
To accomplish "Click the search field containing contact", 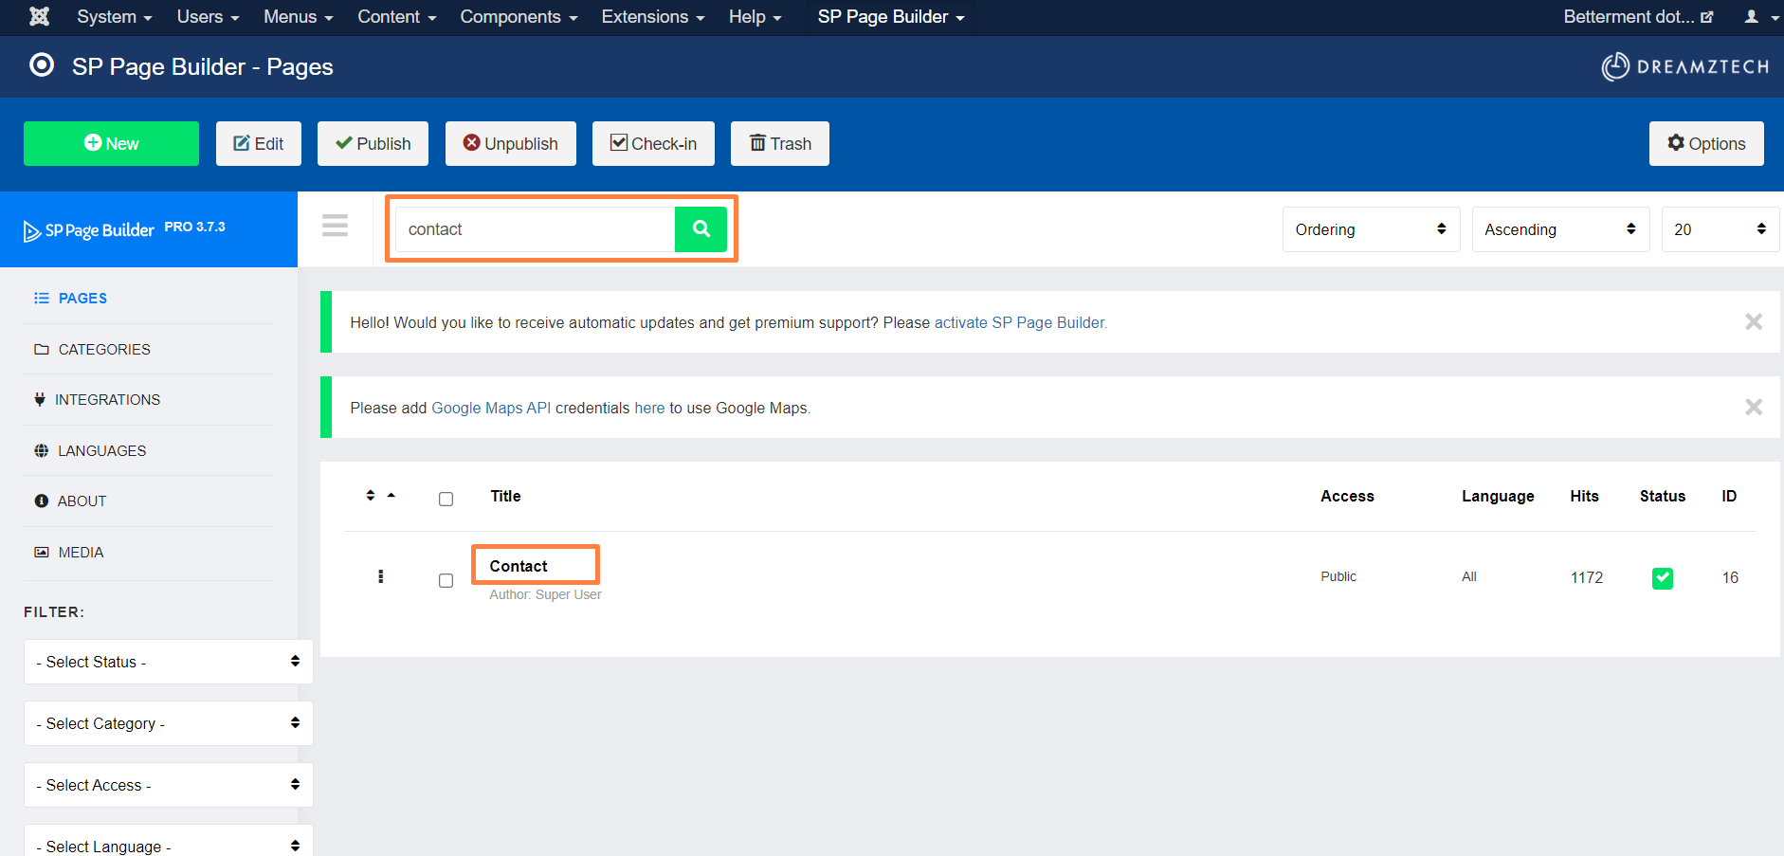I will click(535, 229).
